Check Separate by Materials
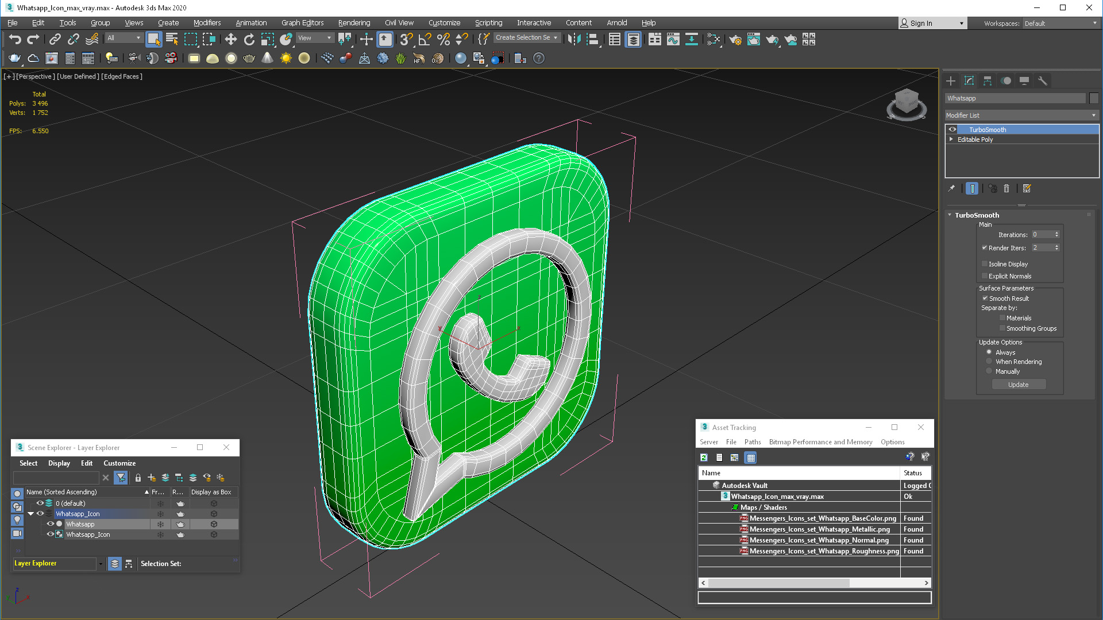The width and height of the screenshot is (1103, 620). [x=1002, y=318]
